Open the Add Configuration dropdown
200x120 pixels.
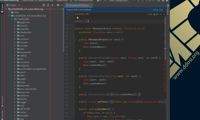(119, 1)
